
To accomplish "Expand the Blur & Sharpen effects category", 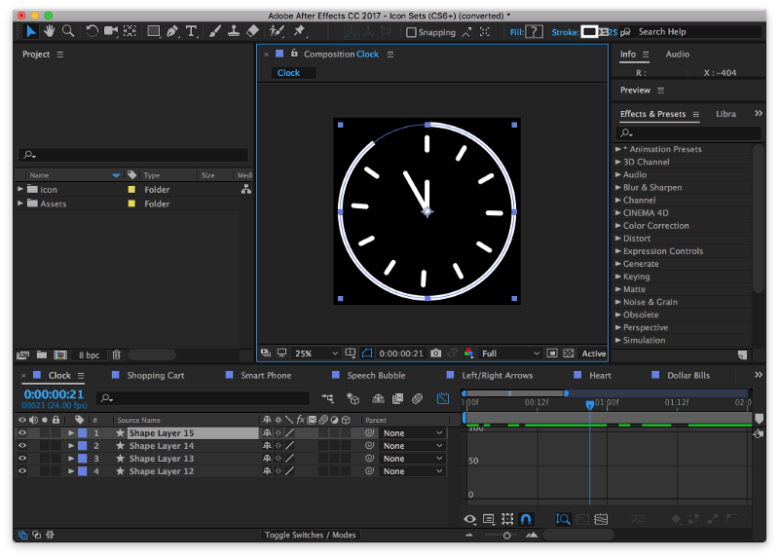I will pos(618,187).
